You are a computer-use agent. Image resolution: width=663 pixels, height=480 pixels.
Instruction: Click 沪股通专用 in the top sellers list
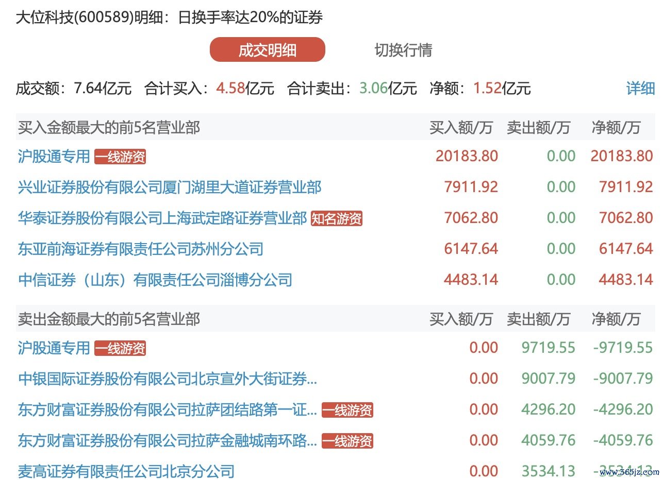point(54,348)
